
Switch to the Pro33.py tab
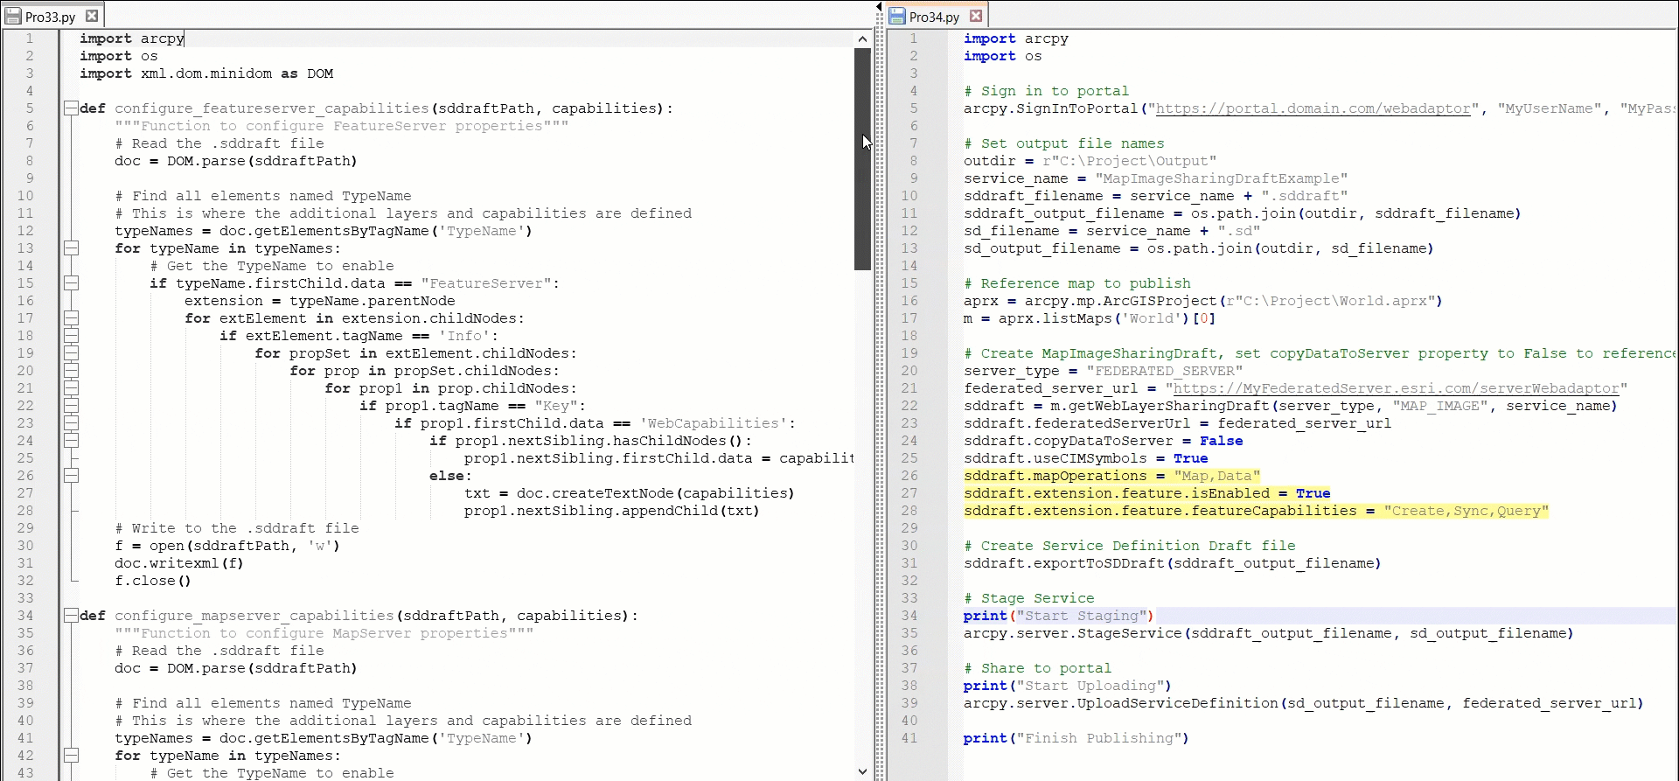(x=51, y=17)
